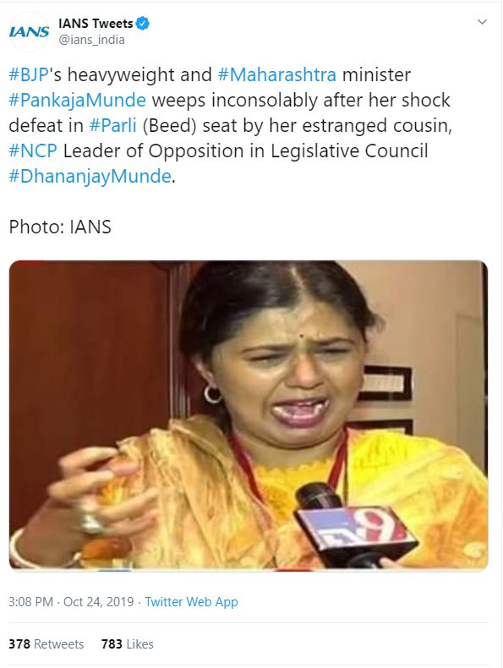View the 378 Retweets list
The height and width of the screenshot is (668, 503).
[x=46, y=643]
